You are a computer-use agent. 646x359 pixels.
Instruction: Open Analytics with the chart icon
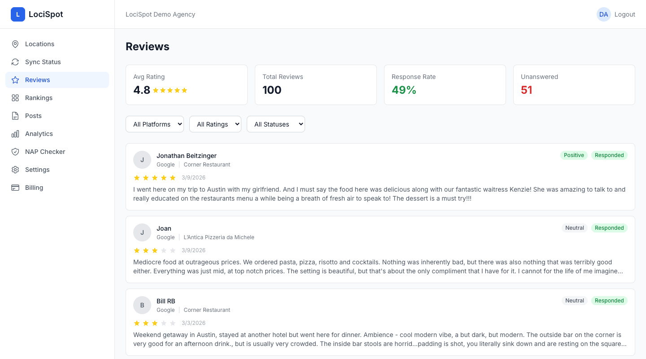point(15,134)
